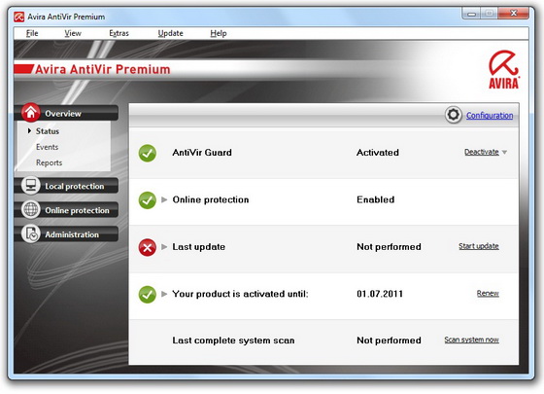Click the Avira title bar app icon

pyautogui.click(x=19, y=18)
